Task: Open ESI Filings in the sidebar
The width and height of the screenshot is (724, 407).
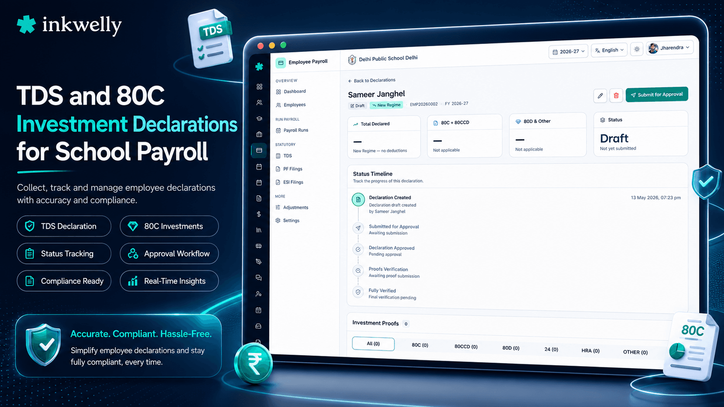Action: click(289, 182)
